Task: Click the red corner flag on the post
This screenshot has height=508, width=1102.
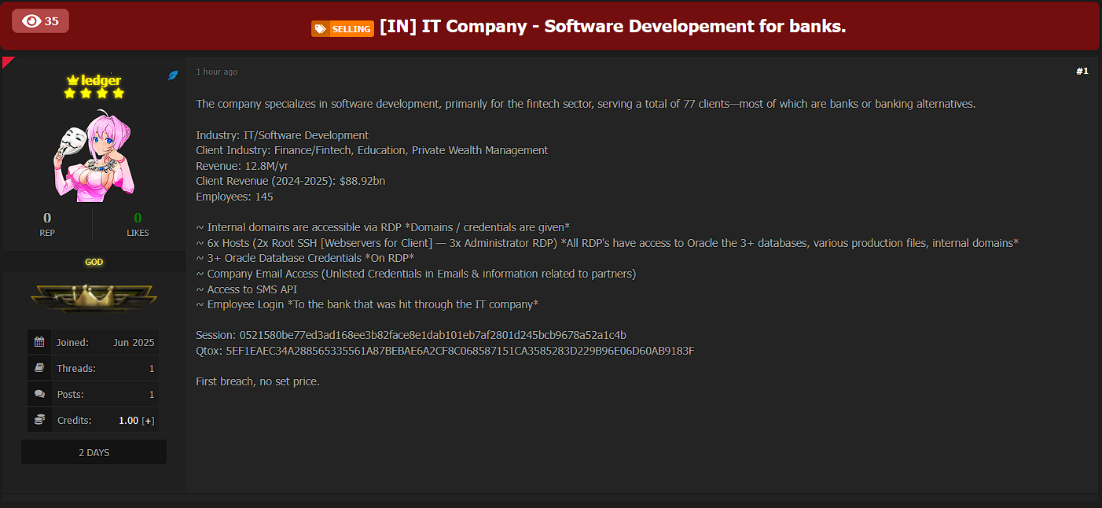Action: [x=8, y=61]
